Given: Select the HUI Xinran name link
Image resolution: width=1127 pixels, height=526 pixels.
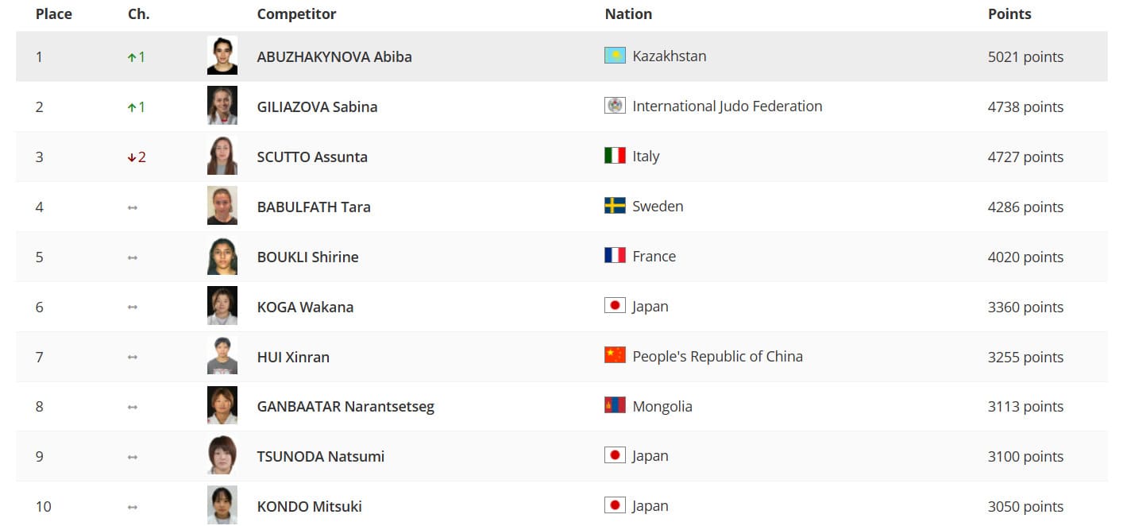Looking at the screenshot, I should click(x=293, y=357).
